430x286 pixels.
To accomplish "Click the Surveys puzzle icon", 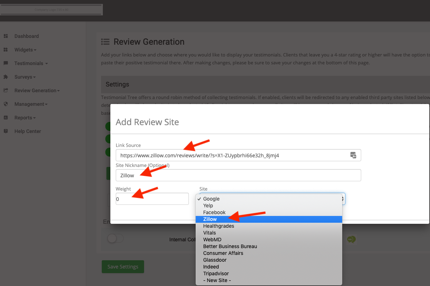I will [x=6, y=77].
